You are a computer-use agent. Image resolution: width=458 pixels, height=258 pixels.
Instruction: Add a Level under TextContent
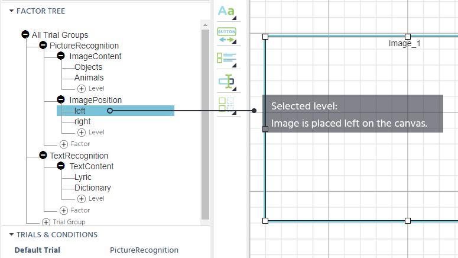pyautogui.click(x=91, y=199)
